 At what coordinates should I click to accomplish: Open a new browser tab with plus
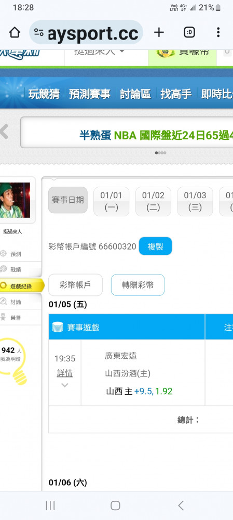pyautogui.click(x=159, y=32)
